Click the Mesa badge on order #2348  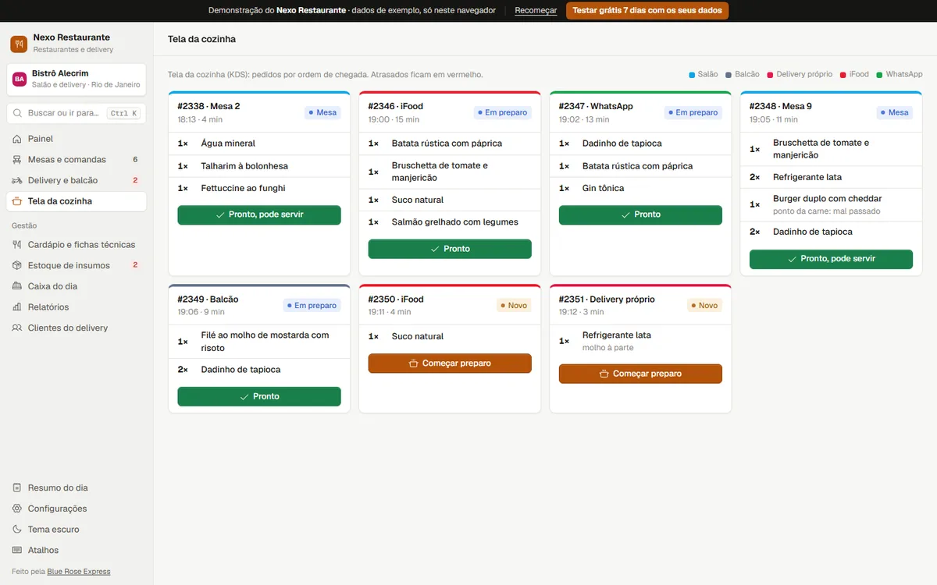895,112
